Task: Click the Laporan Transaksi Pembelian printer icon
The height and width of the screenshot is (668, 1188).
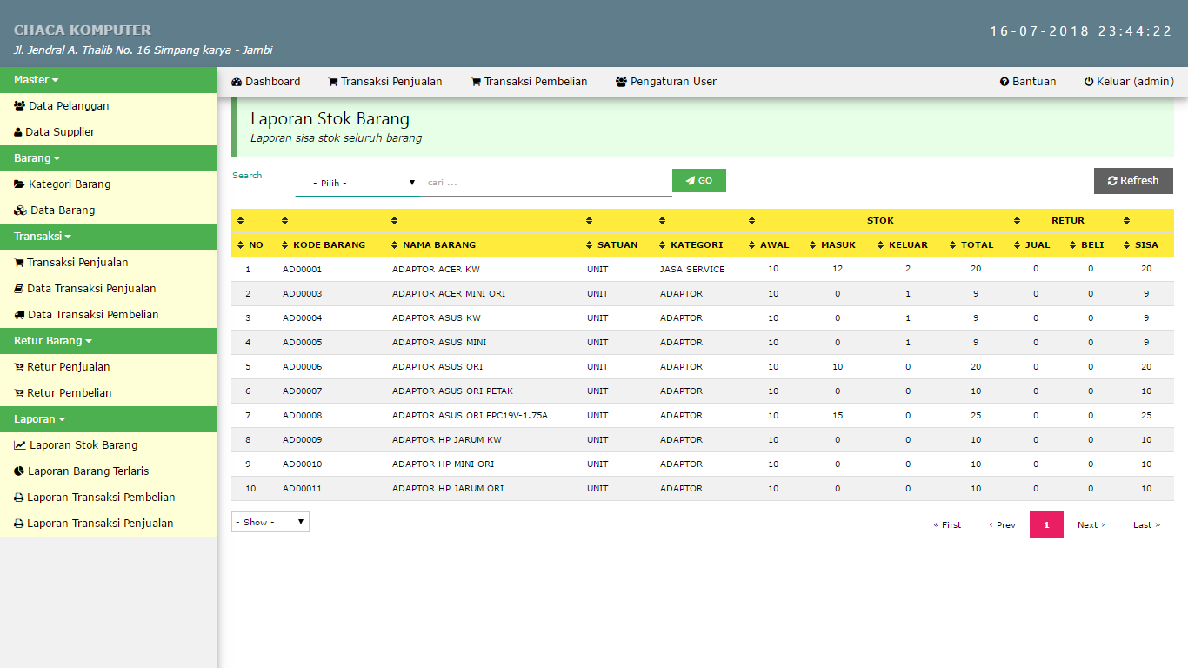Action: [19, 498]
